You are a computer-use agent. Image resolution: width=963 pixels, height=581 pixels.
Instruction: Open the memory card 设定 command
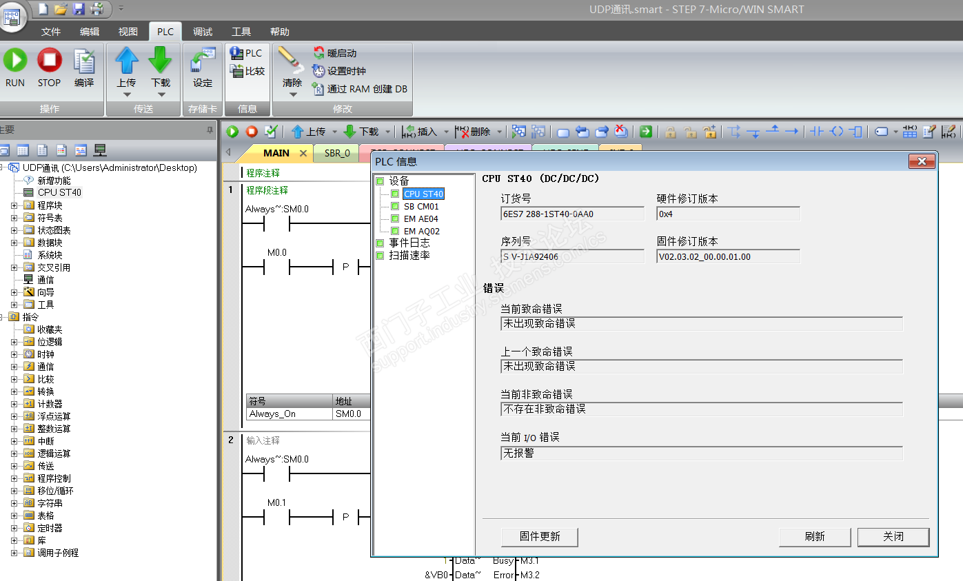(x=203, y=68)
